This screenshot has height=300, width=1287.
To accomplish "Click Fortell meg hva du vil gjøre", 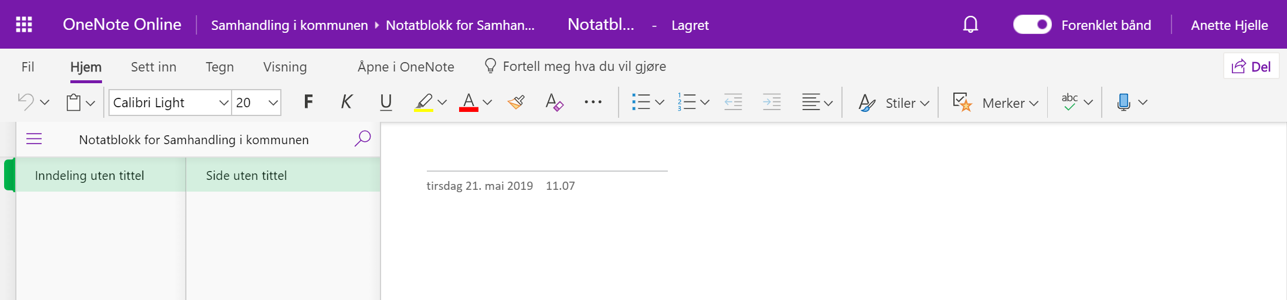I will tap(576, 66).
